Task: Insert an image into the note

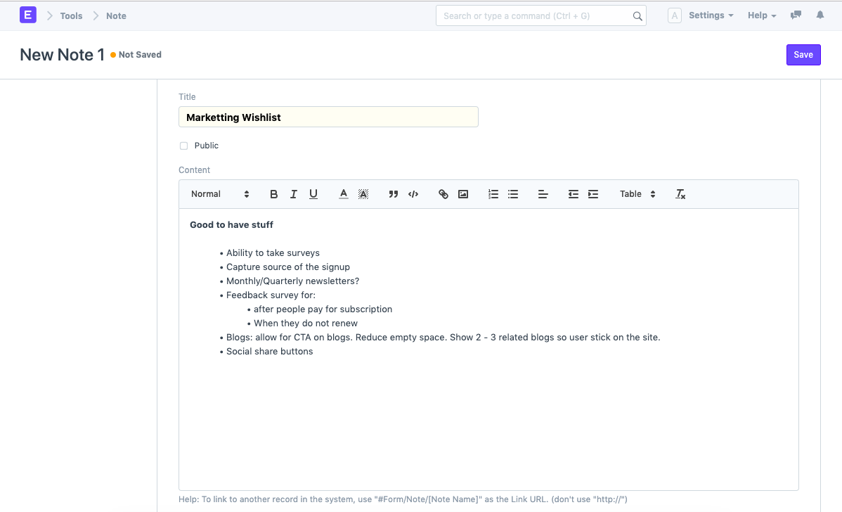Action: (463, 193)
